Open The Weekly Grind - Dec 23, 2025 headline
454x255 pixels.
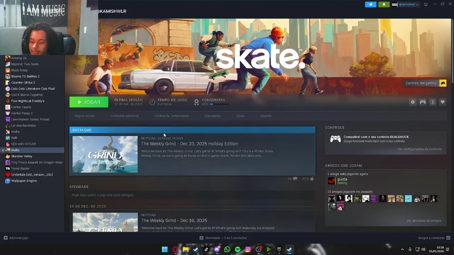(x=189, y=144)
